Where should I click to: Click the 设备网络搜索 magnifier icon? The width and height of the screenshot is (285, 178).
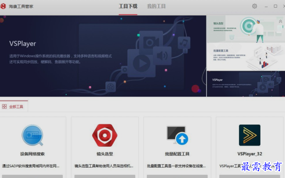32,135
